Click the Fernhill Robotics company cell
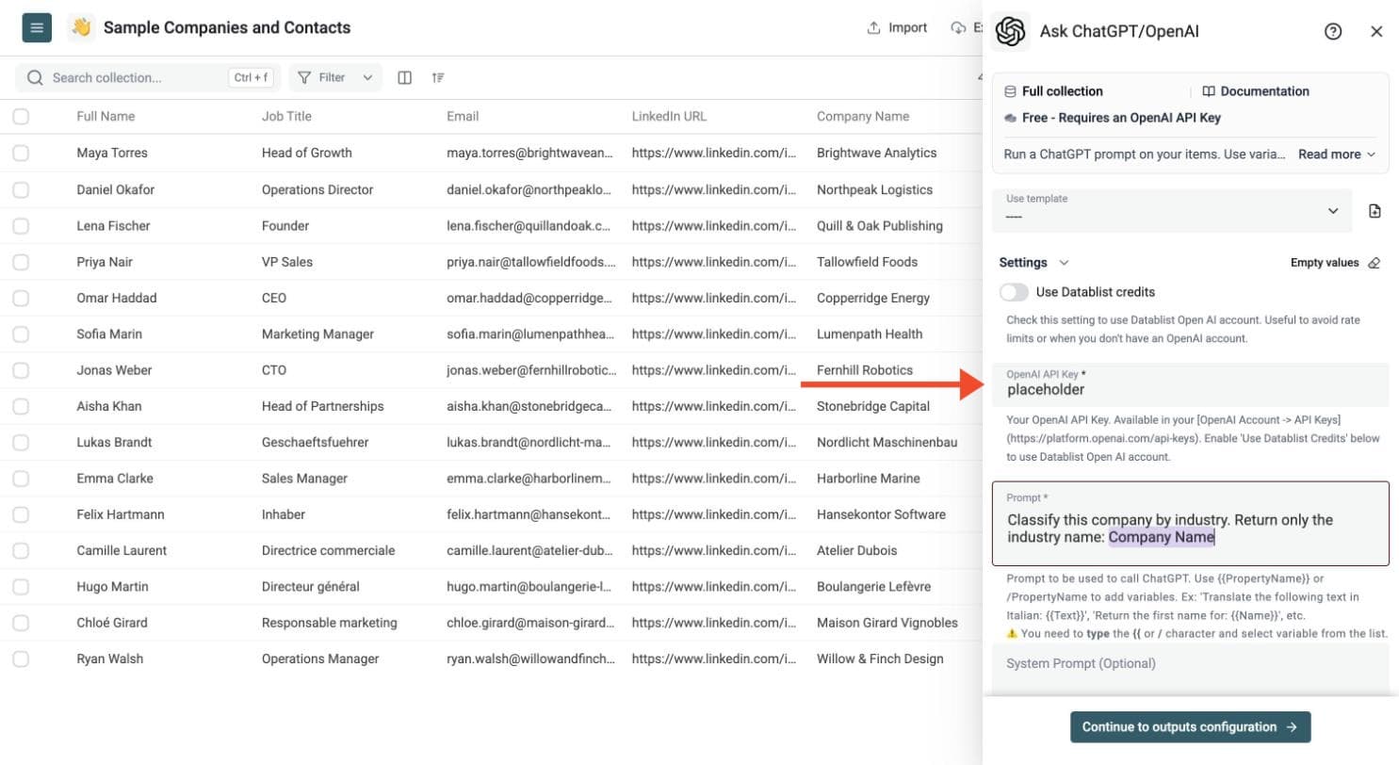The height and width of the screenshot is (765, 1399). [x=865, y=370]
